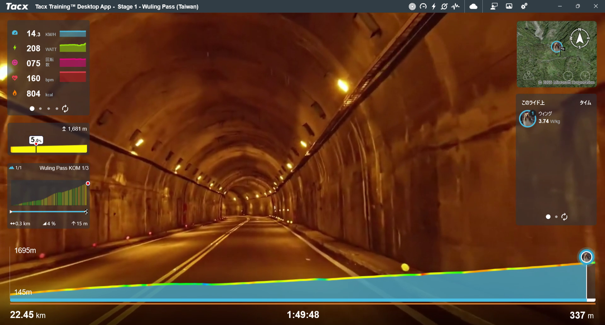Click the flame icon beside 804 kcal

click(15, 93)
